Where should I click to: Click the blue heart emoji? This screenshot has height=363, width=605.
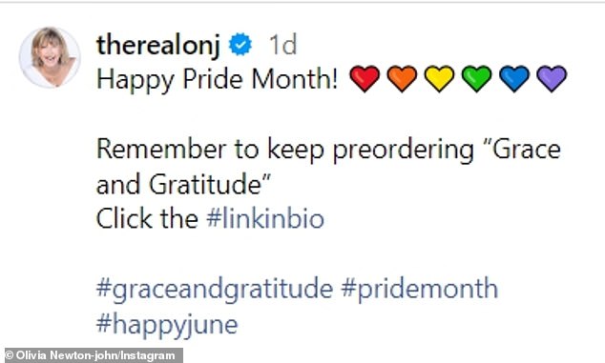[514, 79]
